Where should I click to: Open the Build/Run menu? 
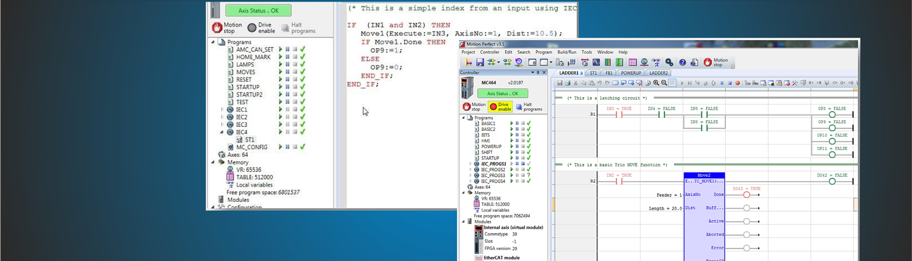pos(566,52)
